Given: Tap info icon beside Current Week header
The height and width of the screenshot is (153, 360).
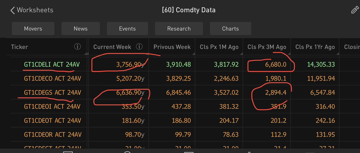Looking at the screenshot, I should coord(139,47).
